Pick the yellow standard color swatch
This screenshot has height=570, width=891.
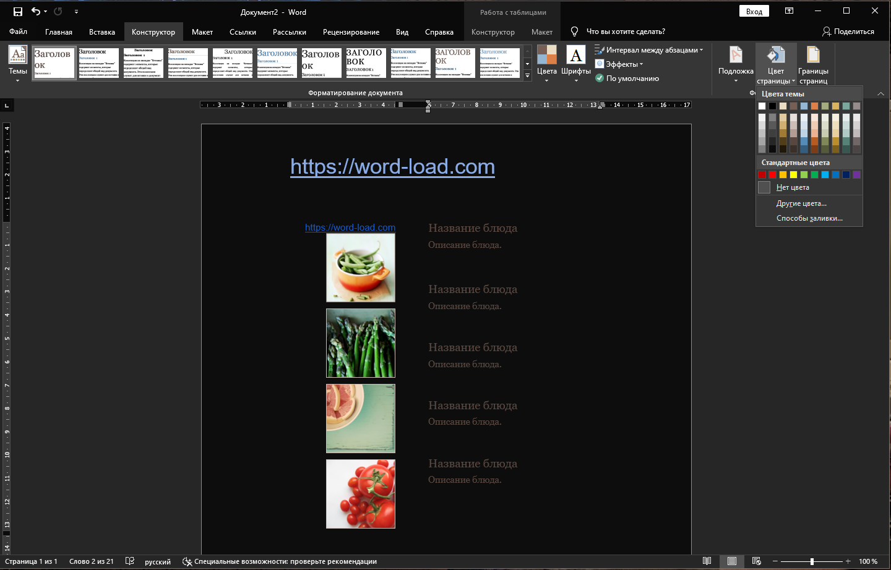[x=793, y=175]
